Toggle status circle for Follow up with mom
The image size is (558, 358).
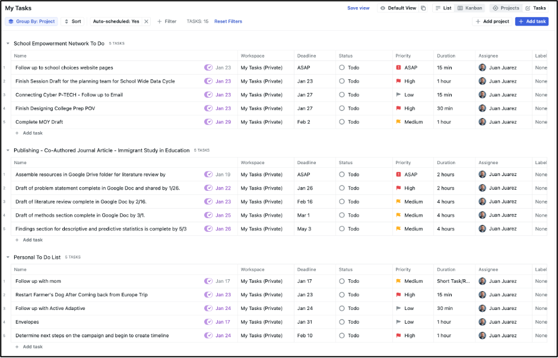342,281
